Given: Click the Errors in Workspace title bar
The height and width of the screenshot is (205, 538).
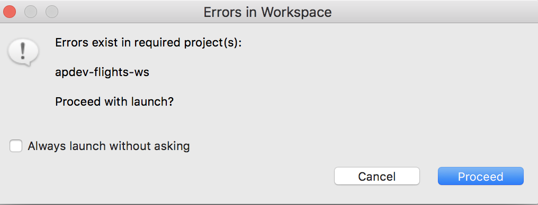Looking at the screenshot, I should point(269,12).
